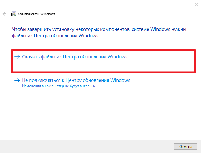The height and width of the screenshot is (153, 201).
Task: Click the grey footer bar left of Отмена
Action: 87,147
